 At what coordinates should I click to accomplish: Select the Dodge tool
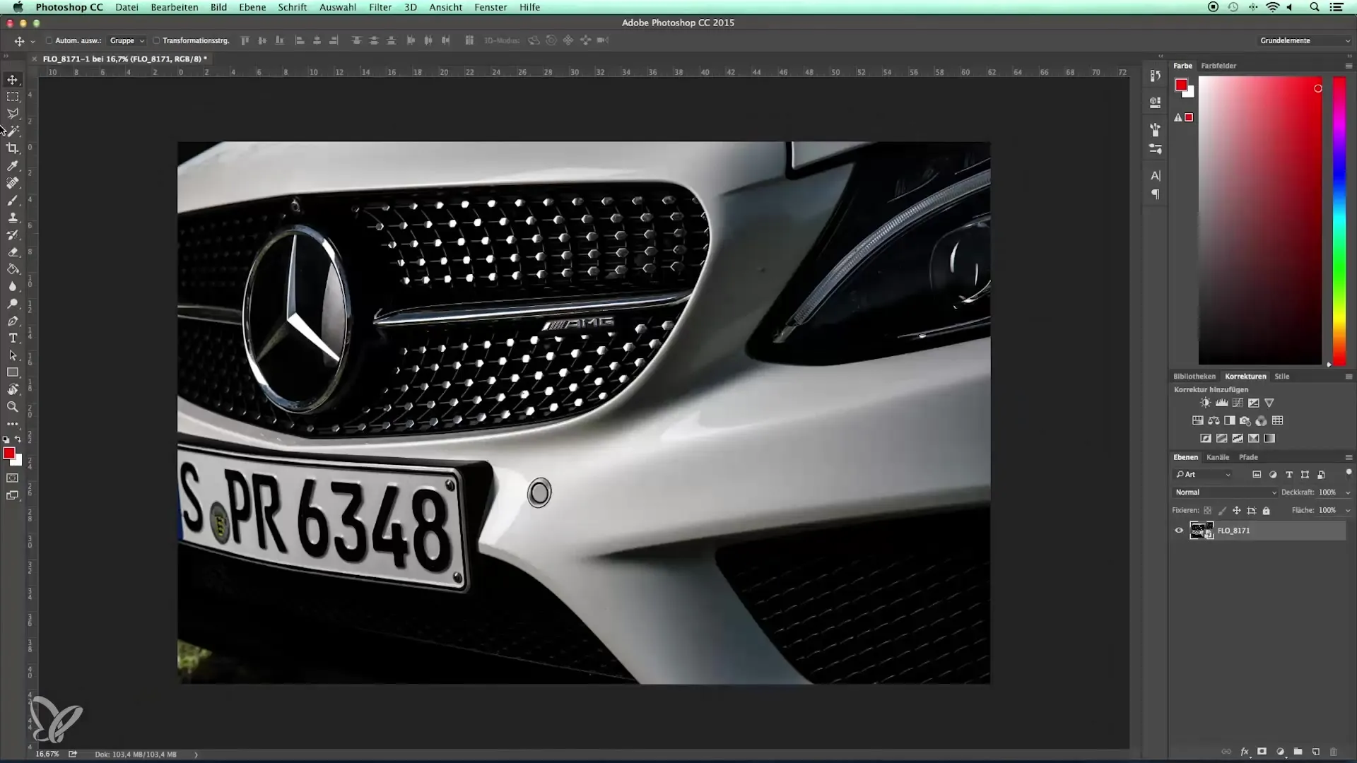point(13,304)
